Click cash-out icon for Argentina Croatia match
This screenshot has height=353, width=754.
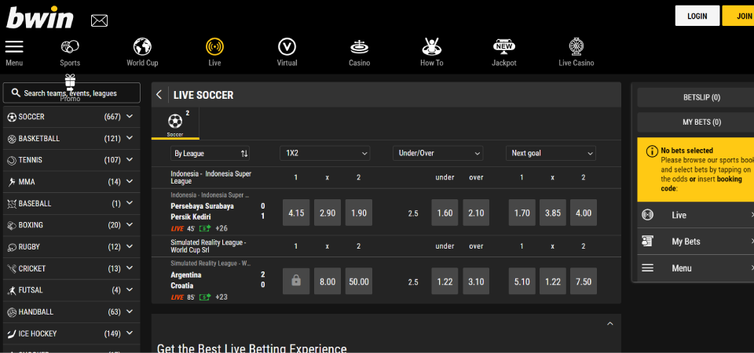coord(205,297)
